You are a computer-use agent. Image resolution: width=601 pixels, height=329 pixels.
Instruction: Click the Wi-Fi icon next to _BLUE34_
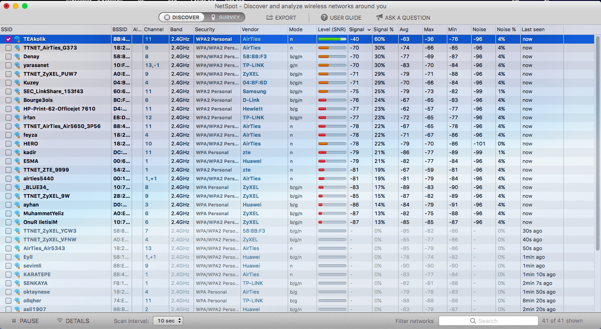(x=17, y=187)
